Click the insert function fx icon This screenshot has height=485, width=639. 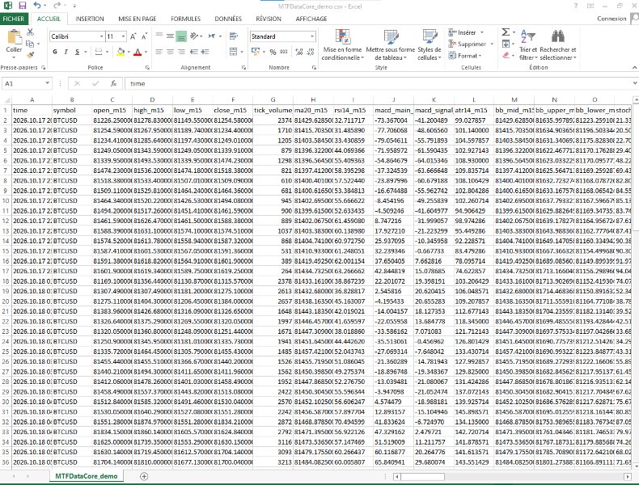click(x=114, y=83)
